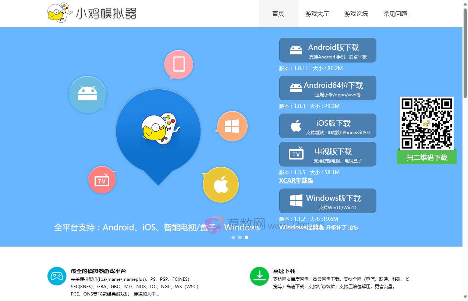
Task: Click the 小鸡模拟器 logo in header
Action: point(92,13)
